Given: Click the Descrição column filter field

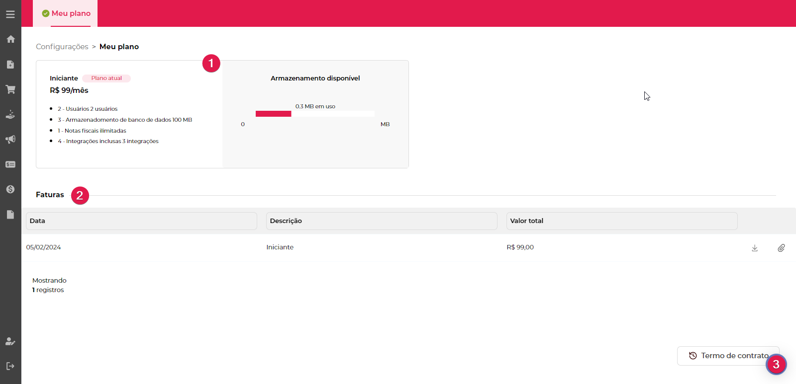Looking at the screenshot, I should point(382,221).
